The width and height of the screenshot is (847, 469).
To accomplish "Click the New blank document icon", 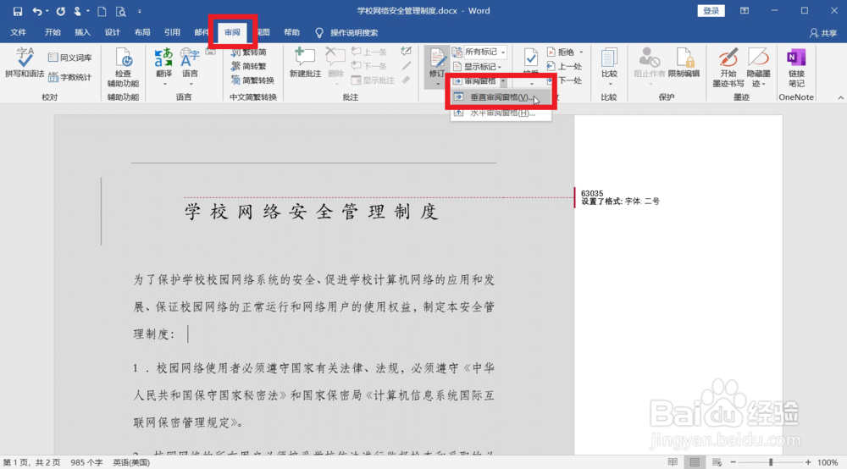I will pos(102,11).
